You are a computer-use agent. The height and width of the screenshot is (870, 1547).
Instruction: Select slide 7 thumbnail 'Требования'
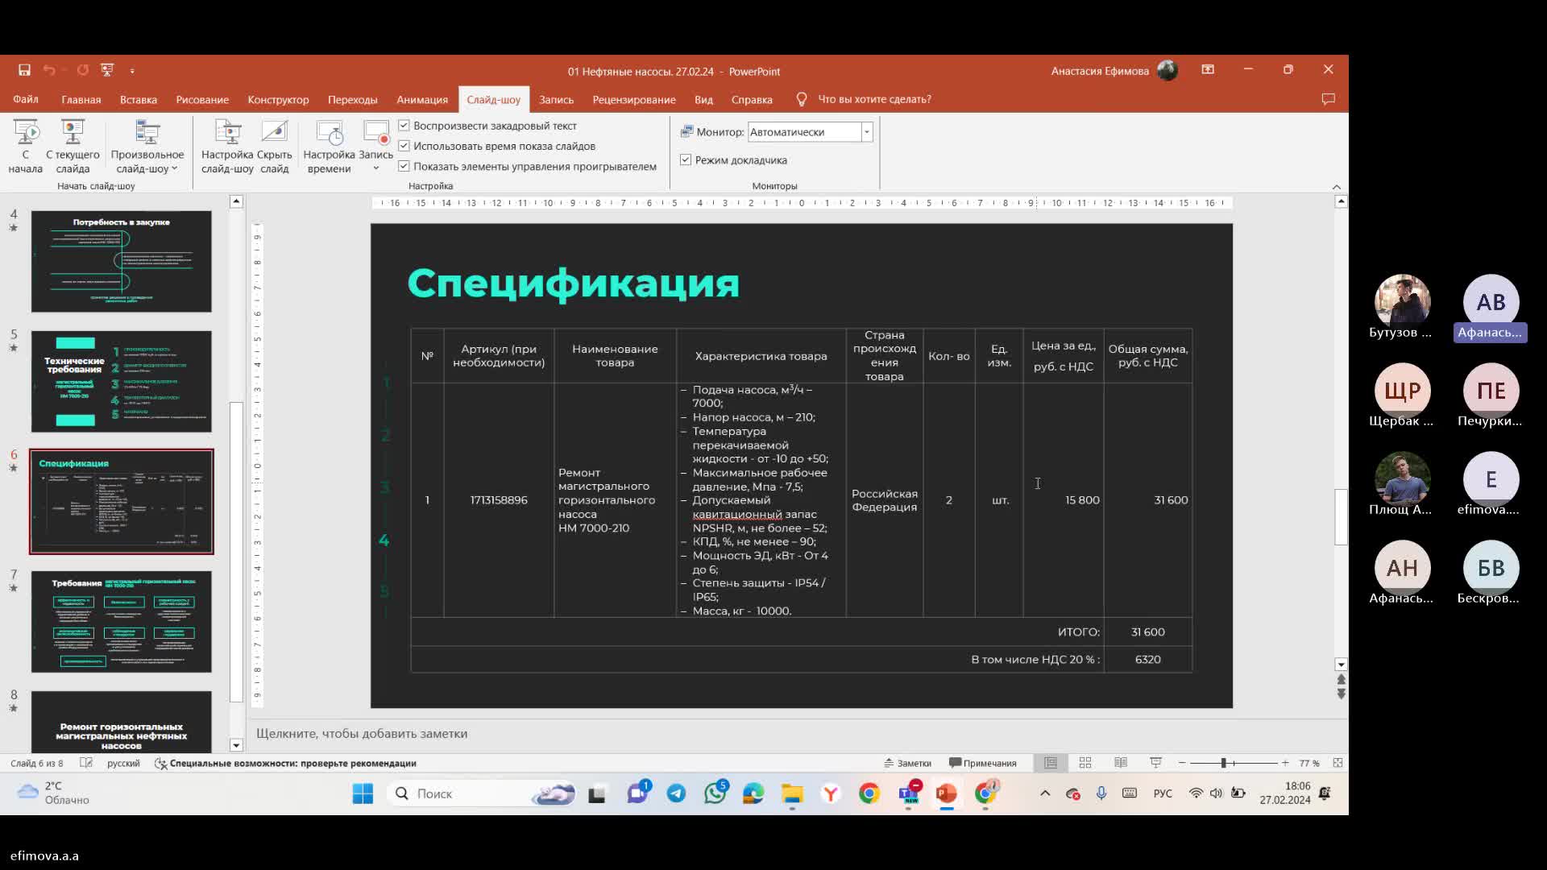point(122,622)
